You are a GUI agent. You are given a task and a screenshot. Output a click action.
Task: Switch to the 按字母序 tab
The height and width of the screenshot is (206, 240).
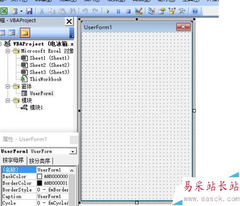13,160
